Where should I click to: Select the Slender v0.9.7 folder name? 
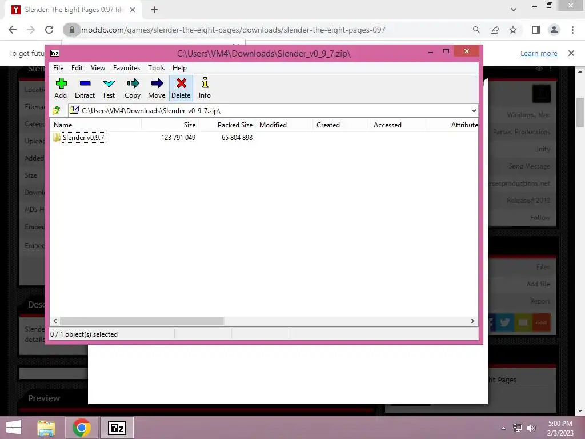(x=84, y=137)
